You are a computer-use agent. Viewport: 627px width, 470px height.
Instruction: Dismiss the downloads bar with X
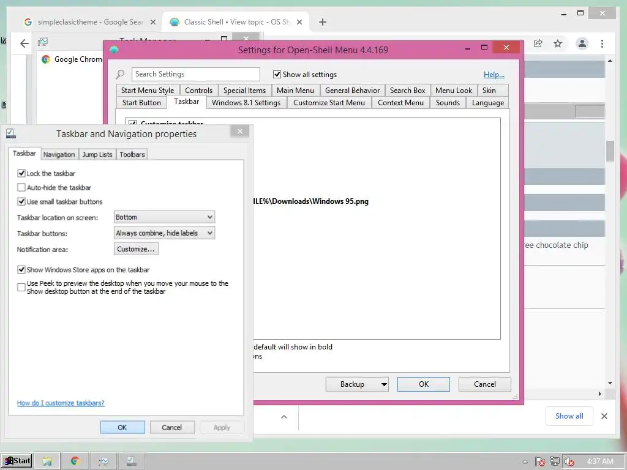[604, 416]
